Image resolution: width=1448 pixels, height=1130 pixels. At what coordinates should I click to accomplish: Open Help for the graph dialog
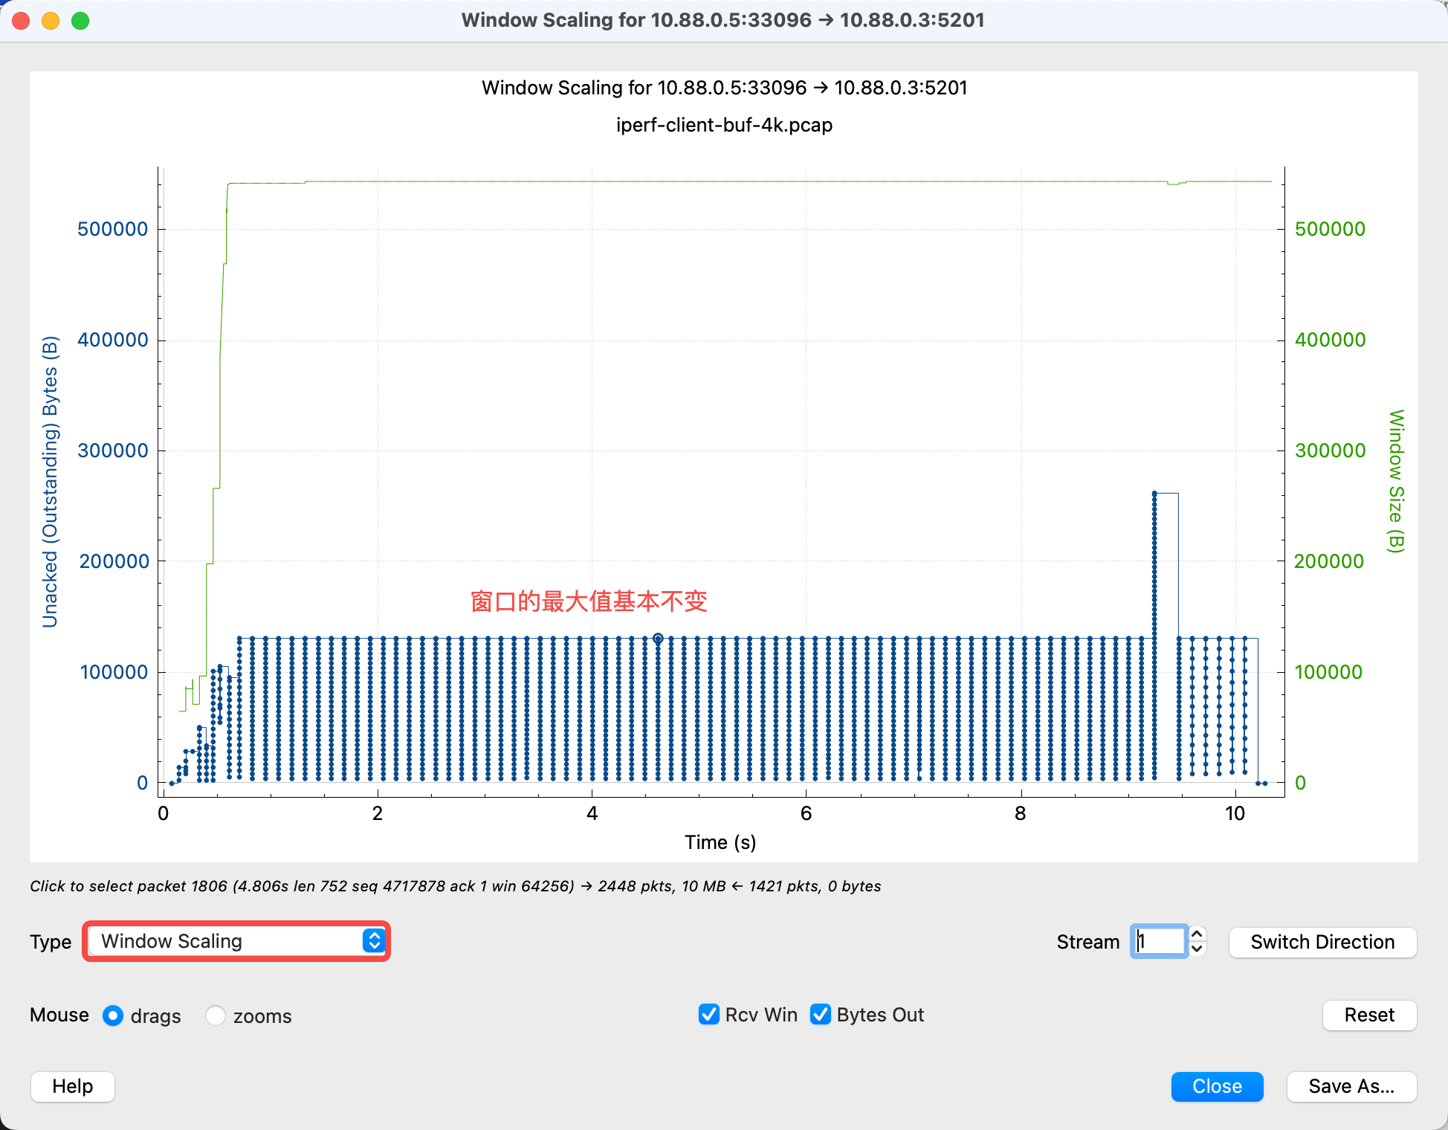(x=72, y=1086)
